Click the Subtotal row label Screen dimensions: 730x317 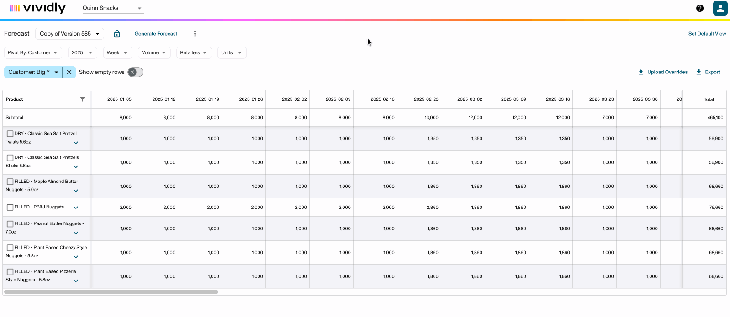(15, 118)
